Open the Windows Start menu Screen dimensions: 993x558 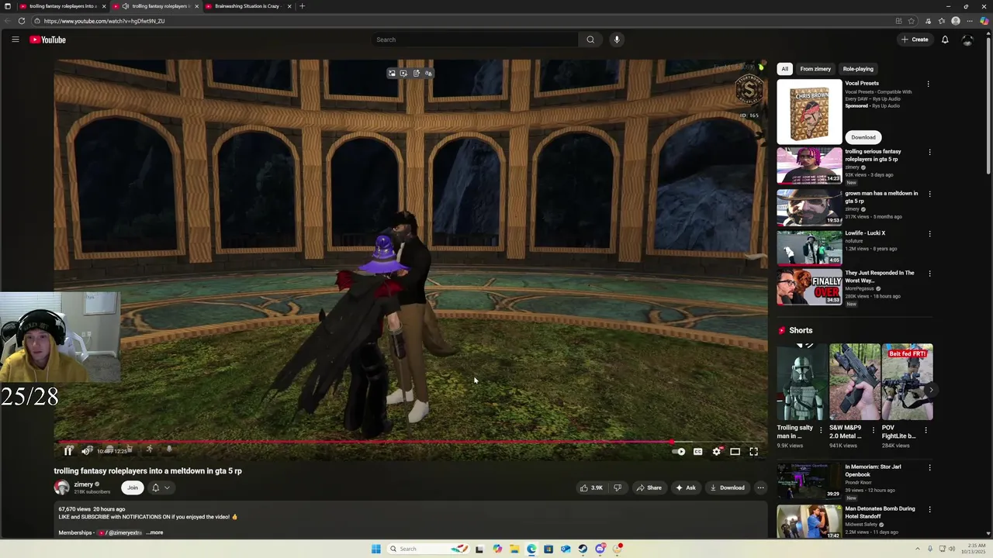coord(376,549)
